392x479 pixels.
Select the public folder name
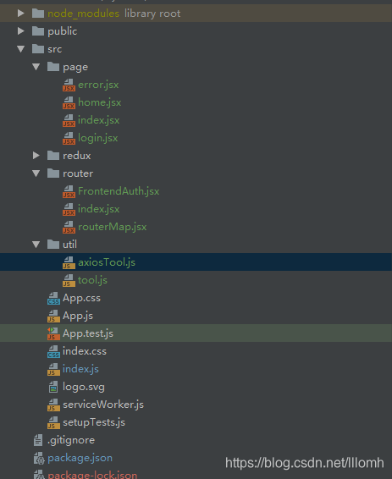tap(63, 31)
